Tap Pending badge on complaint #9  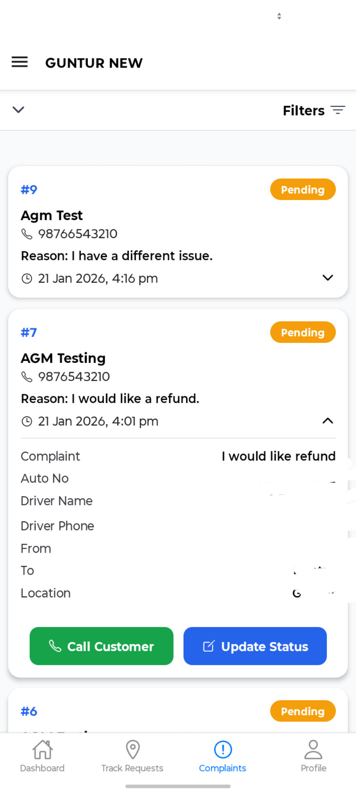point(303,190)
